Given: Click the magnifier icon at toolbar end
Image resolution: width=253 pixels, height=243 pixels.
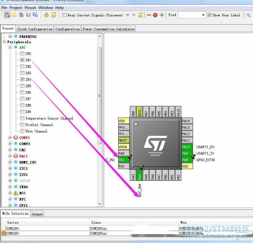Looking at the screenshot, I should [248, 15].
